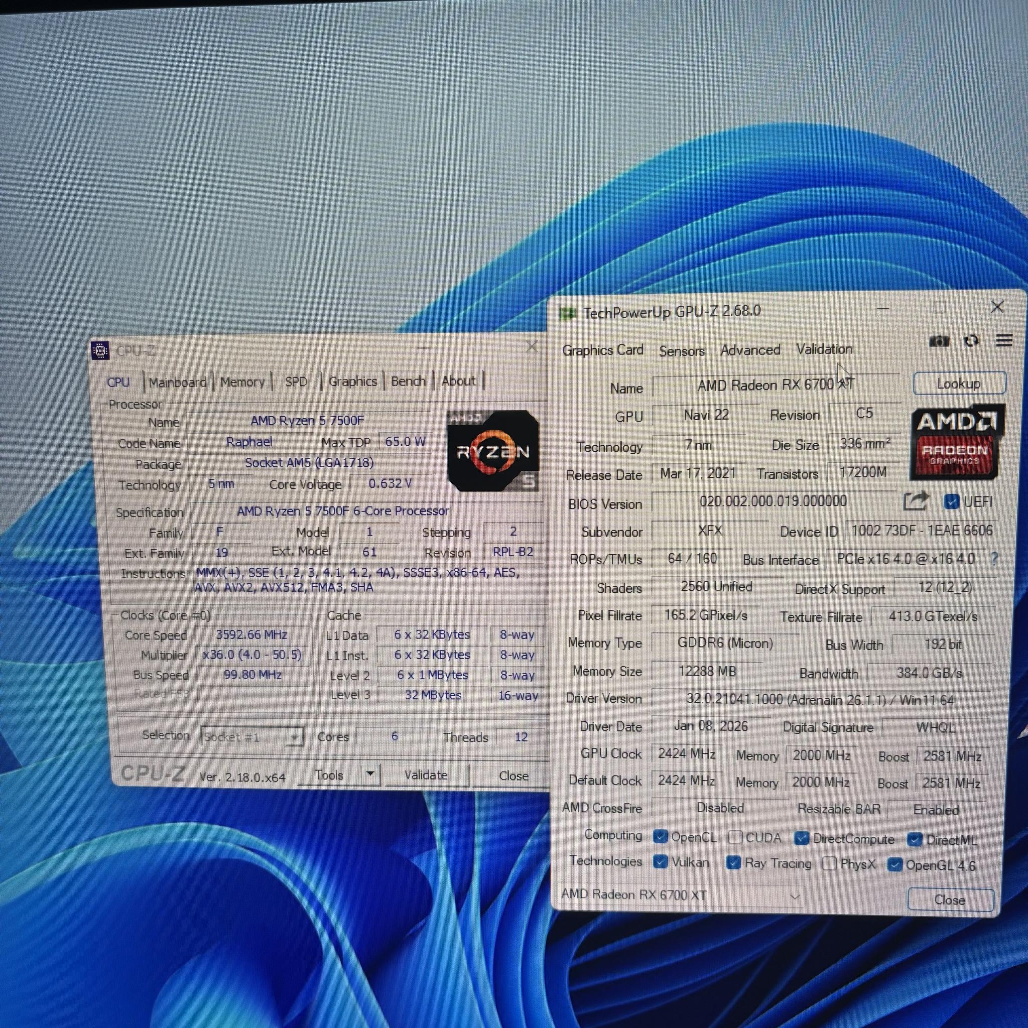The height and width of the screenshot is (1028, 1028).
Task: Click the GPU Name field AMD Radeon RX 6700 XT
Action: pyautogui.click(x=776, y=384)
